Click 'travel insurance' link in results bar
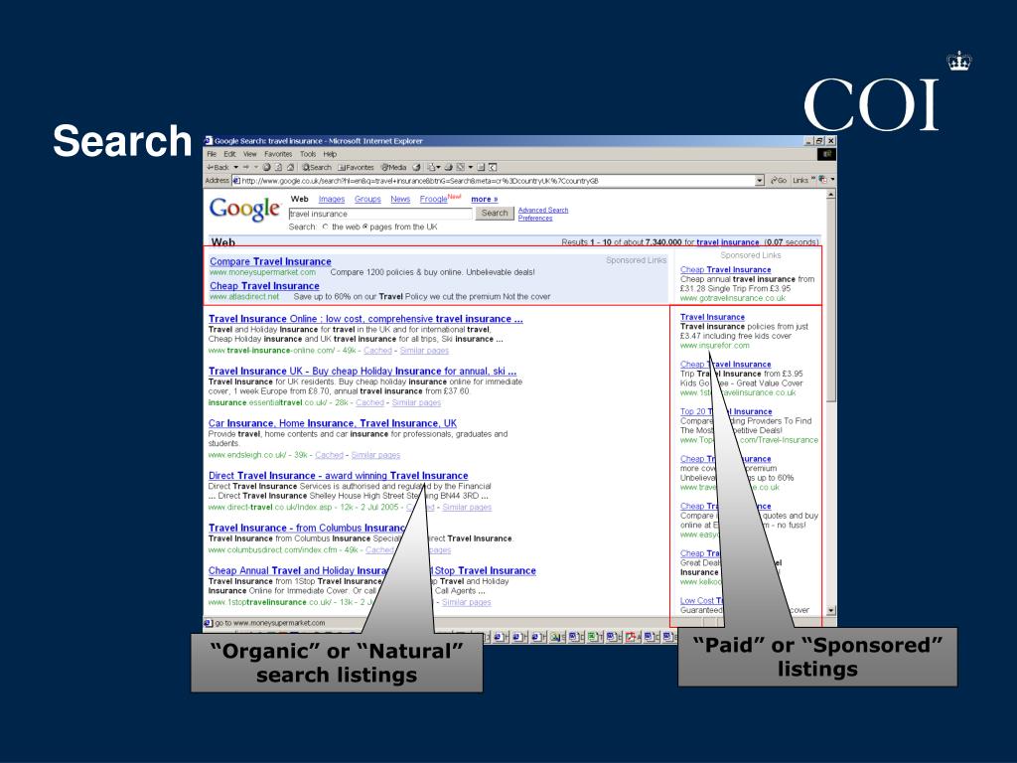1017x763 pixels. pos(728,242)
